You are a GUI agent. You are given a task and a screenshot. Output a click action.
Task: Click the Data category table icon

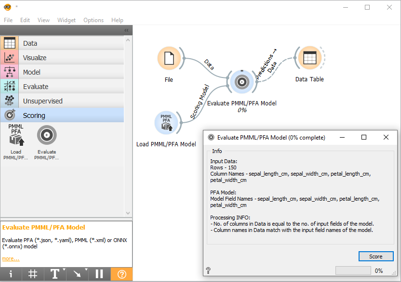[10, 43]
